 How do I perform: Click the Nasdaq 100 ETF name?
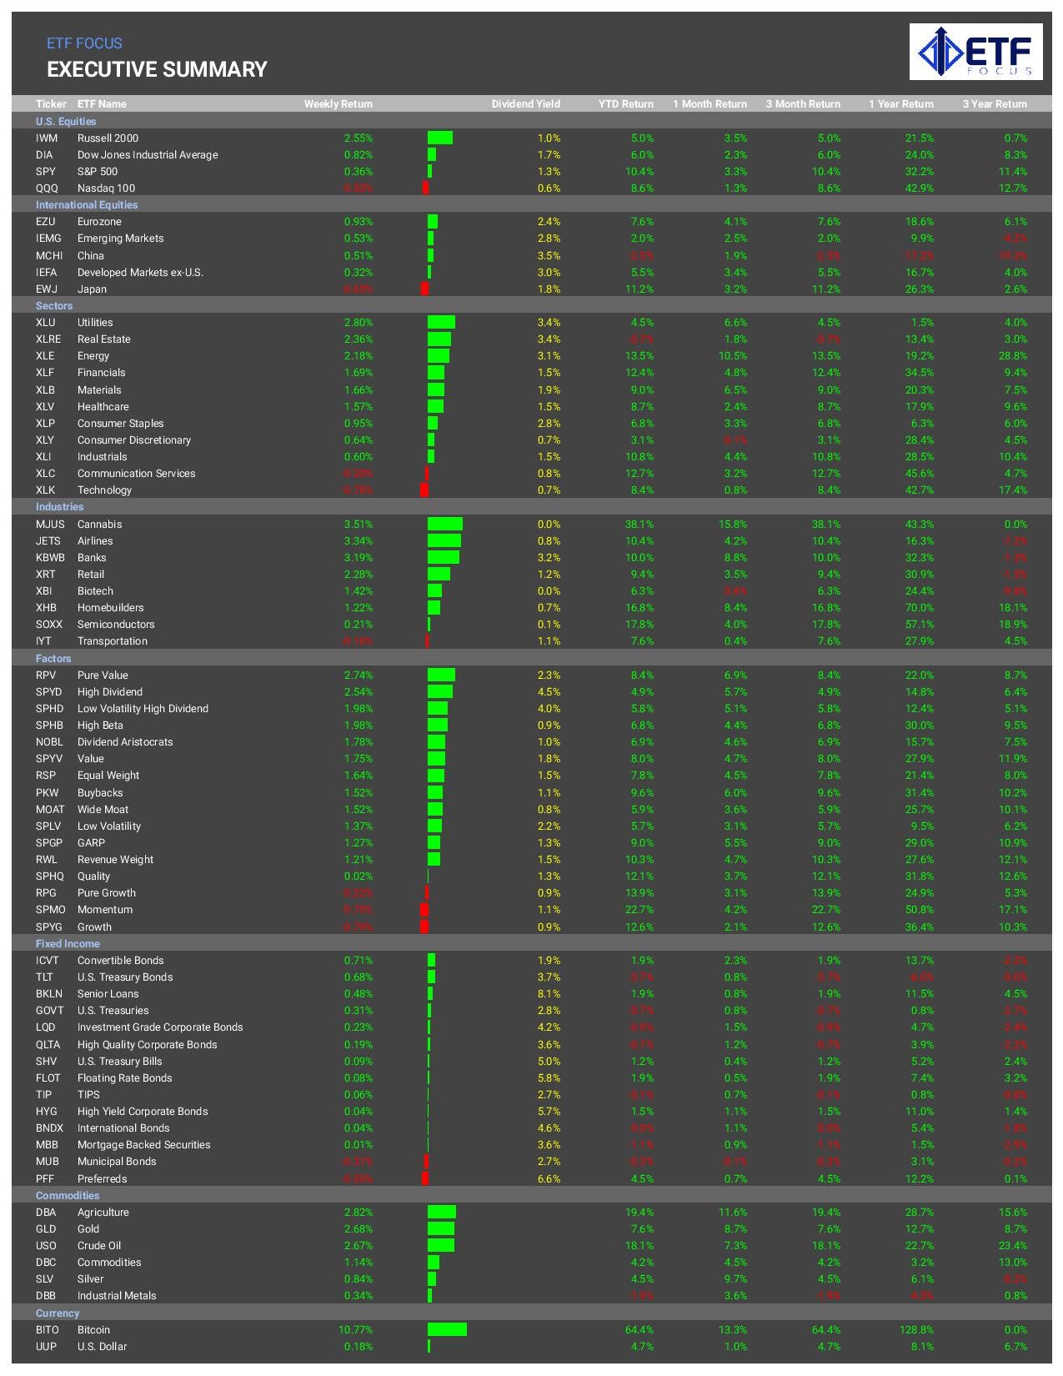click(106, 188)
